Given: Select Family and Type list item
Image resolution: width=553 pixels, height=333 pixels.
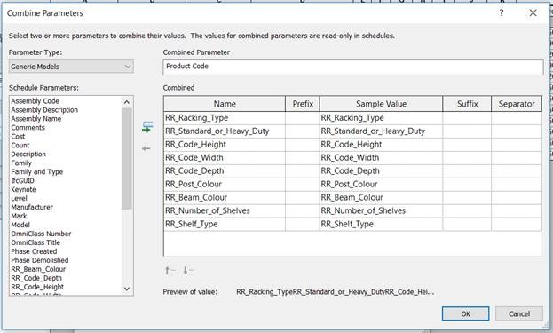Looking at the screenshot, I should pos(37,171).
